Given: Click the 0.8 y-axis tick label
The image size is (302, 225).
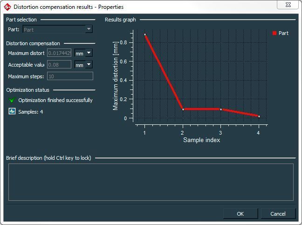Looking at the screenshot, I should coord(124,42).
